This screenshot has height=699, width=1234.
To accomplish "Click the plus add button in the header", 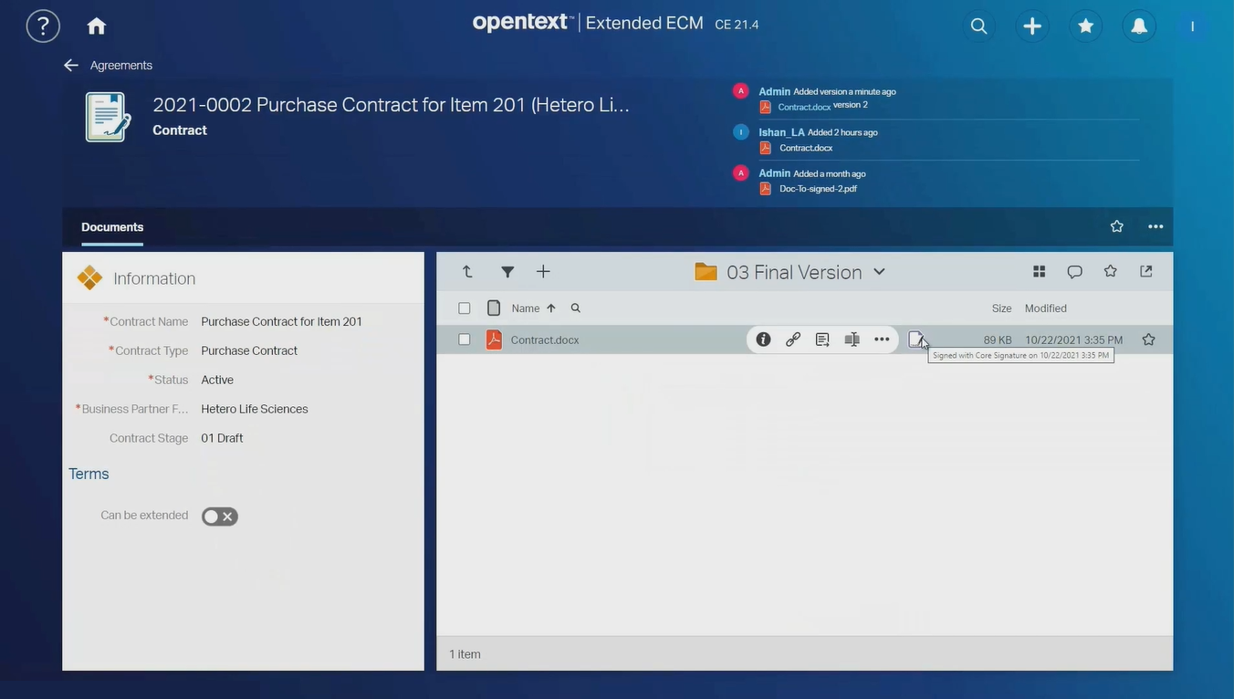I will [x=1032, y=26].
